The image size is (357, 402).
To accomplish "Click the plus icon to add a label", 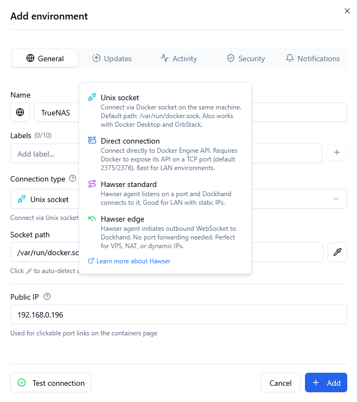I will click(x=336, y=153).
